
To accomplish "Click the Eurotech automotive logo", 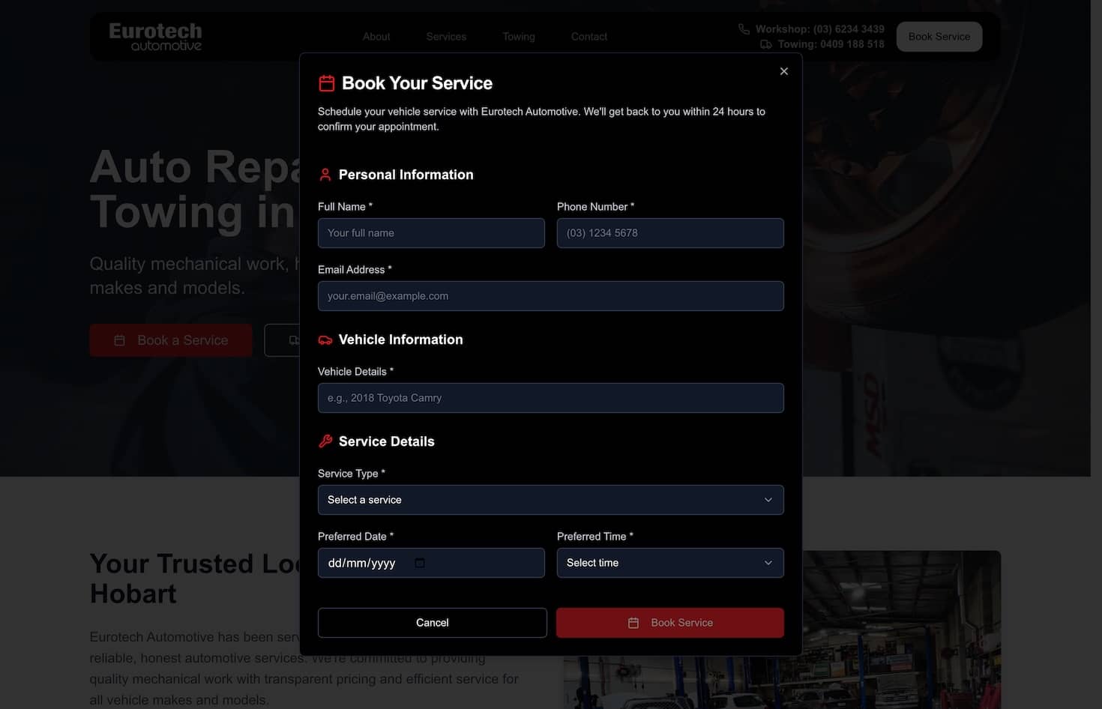I will 155,35.
